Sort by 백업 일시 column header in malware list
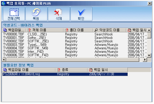 tap(137, 30)
